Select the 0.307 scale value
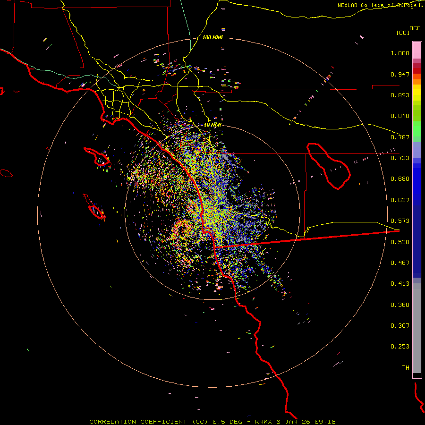 [400, 326]
